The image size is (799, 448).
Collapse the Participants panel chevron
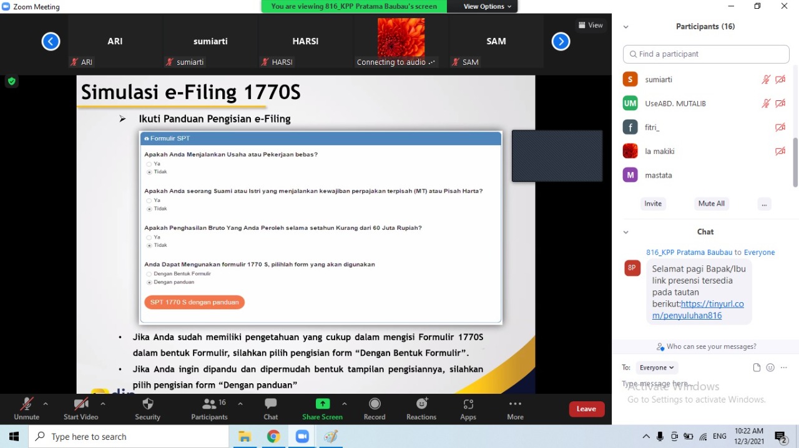pyautogui.click(x=626, y=27)
